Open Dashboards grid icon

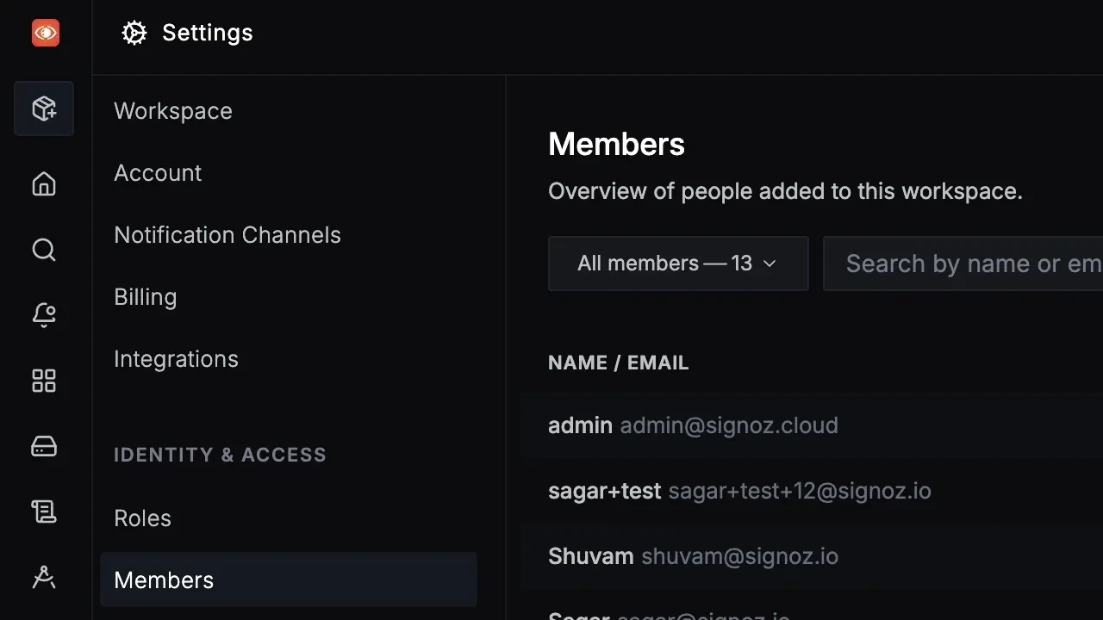[44, 381]
